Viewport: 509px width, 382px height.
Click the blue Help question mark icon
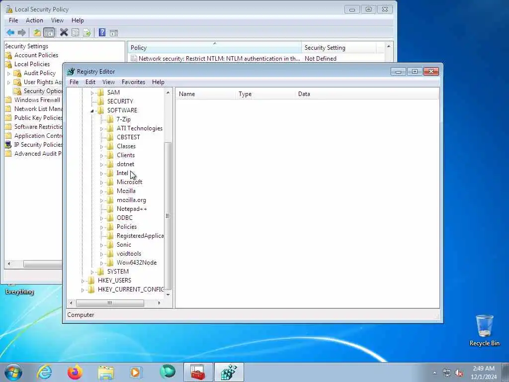[x=102, y=32]
